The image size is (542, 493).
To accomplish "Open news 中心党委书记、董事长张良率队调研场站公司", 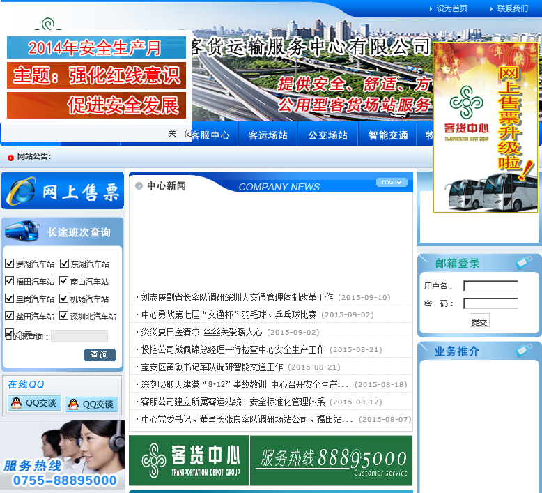I will coord(247,419).
